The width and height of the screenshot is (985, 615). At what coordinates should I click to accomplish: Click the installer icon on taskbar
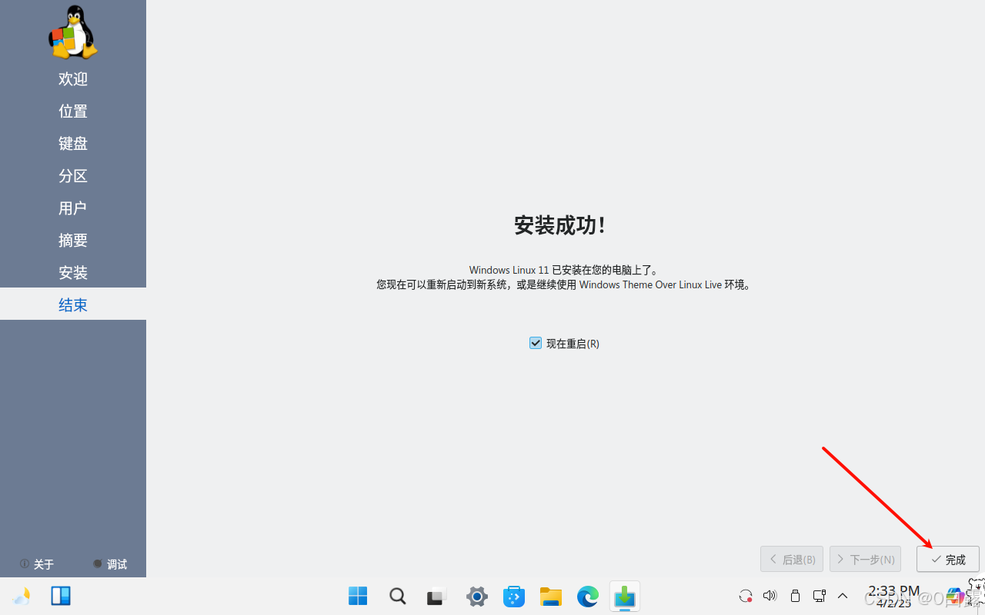tap(625, 596)
